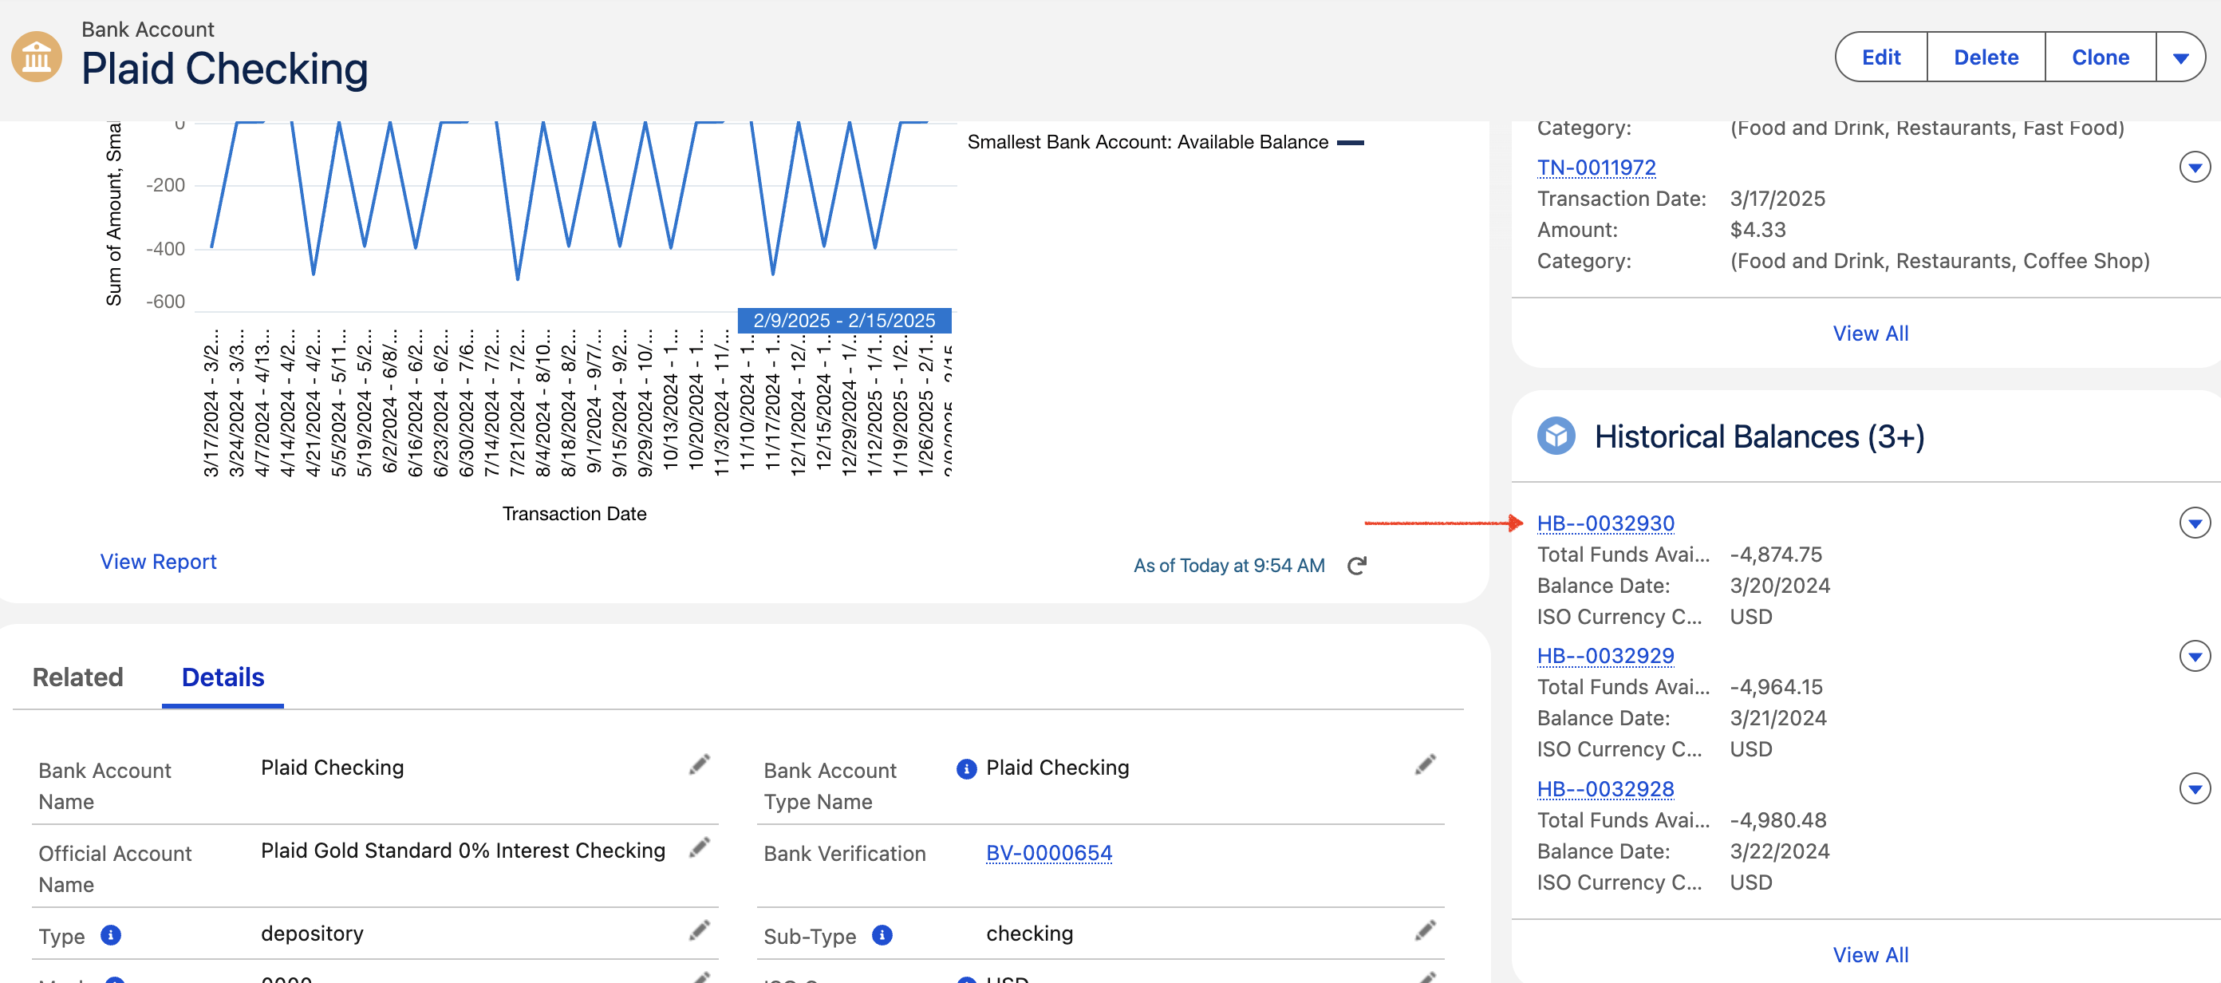
Task: Click pencil icon beside Sub-Type checking
Action: [x=1425, y=930]
